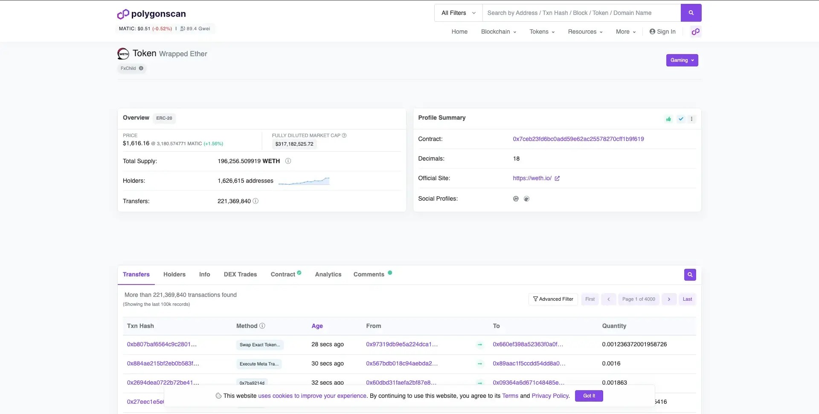This screenshot has width=819, height=414.
Task: Switch to the Holders tab
Action: click(174, 275)
